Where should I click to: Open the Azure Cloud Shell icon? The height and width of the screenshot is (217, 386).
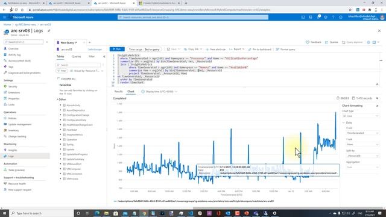[303, 17]
